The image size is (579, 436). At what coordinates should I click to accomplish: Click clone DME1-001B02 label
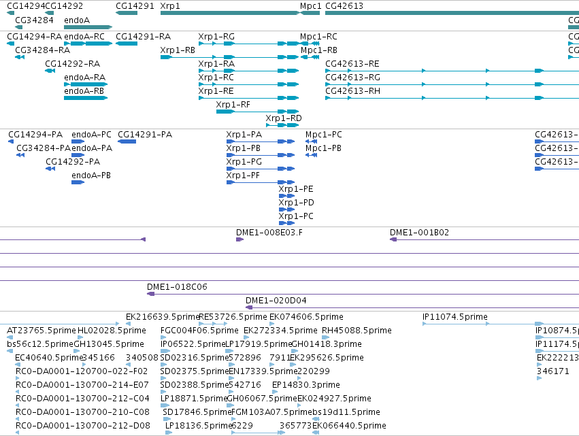(419, 233)
